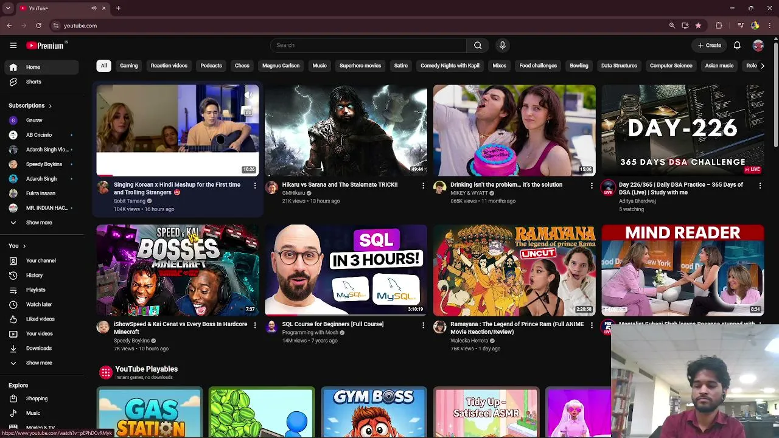The image size is (779, 438).
Task: Seek using the video preview progress bar
Action: pyautogui.click(x=177, y=175)
